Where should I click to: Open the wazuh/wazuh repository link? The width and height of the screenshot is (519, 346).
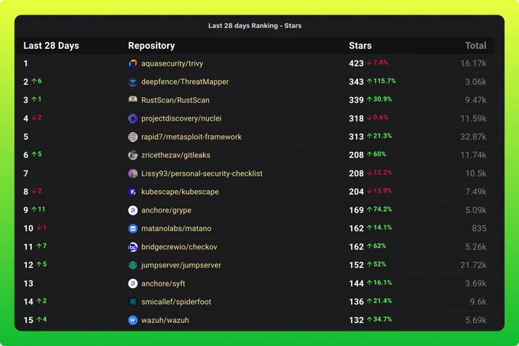point(165,320)
